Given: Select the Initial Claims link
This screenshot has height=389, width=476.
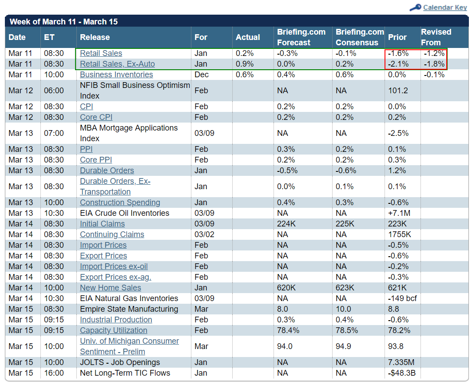Looking at the screenshot, I should pos(102,224).
